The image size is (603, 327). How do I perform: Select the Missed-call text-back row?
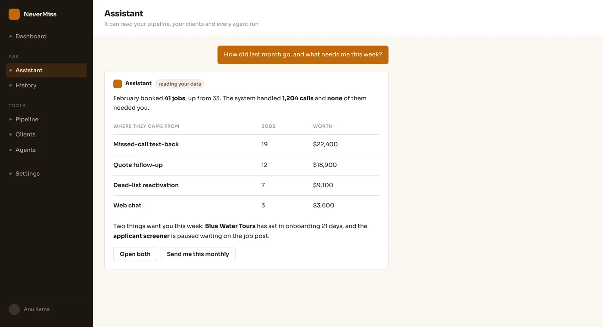click(x=246, y=145)
